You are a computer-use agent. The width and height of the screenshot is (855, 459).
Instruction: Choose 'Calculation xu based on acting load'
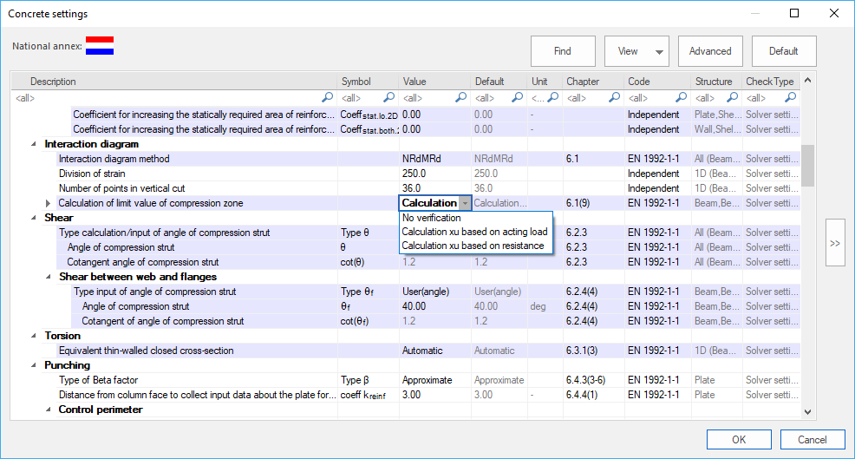(474, 232)
